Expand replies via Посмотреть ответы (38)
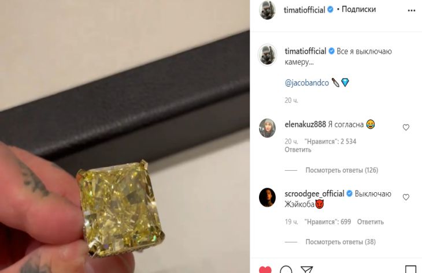422x273 pixels. coord(340,242)
